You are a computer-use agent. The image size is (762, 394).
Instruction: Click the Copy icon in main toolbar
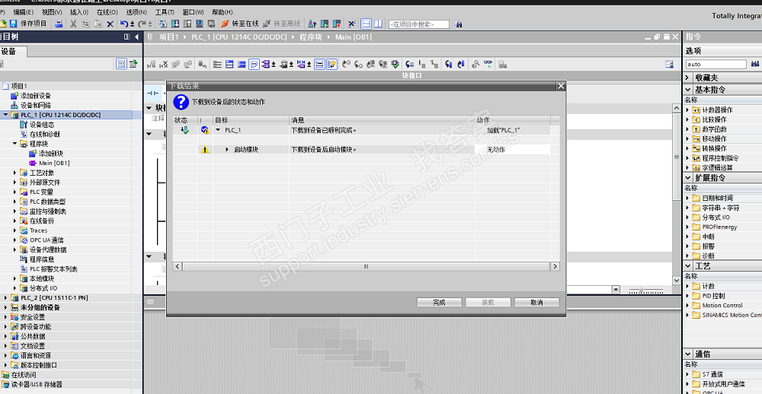[x=85, y=24]
